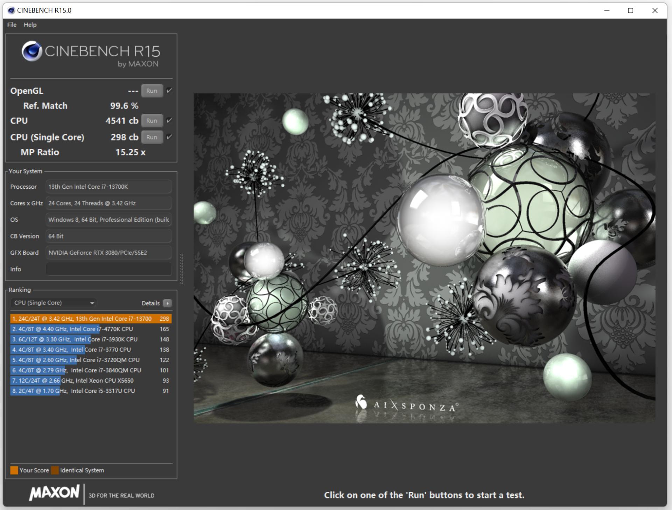Toggle the OpenGL test checkbox
Viewport: 672px width, 510px height.
(x=169, y=91)
